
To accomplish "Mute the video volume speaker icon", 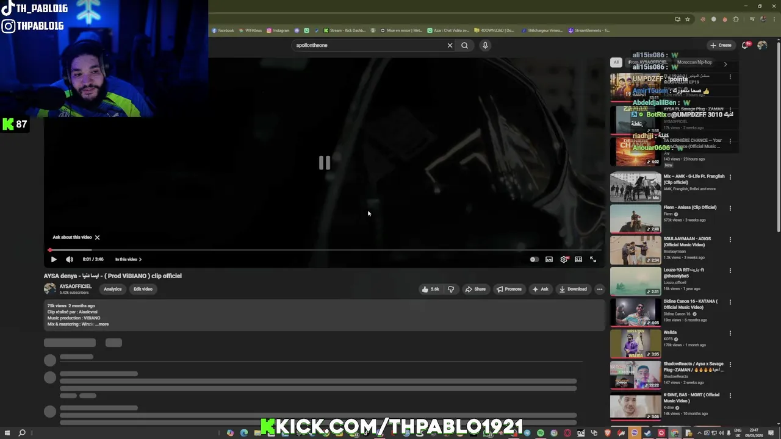I will pos(70,259).
